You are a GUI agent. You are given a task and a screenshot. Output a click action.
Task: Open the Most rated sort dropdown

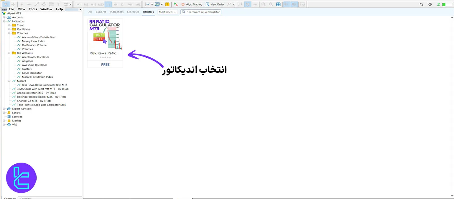tap(167, 12)
